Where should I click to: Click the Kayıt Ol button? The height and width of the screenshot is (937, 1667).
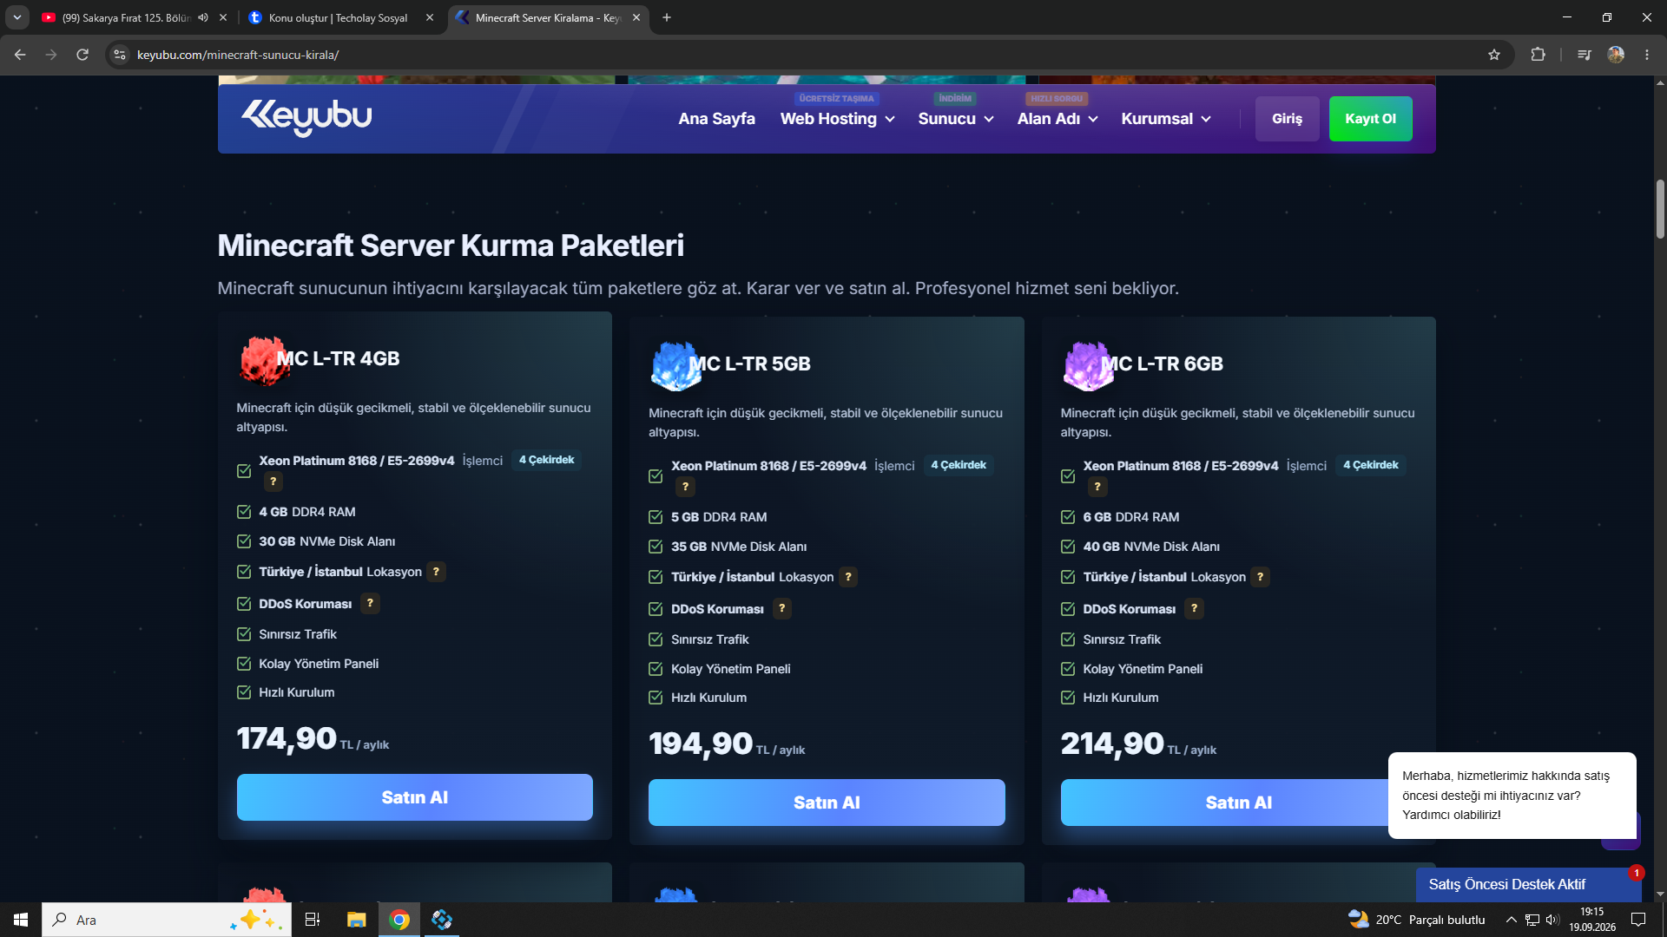(x=1370, y=119)
